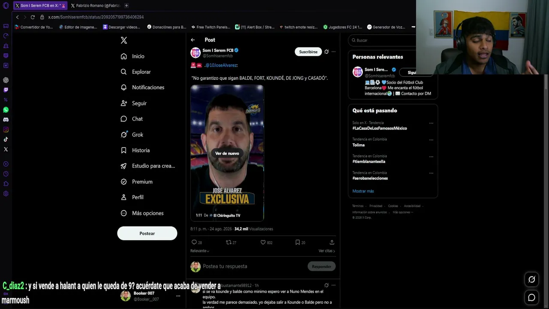Open Explorar in the X navigation
This screenshot has width=549, height=309.
point(136,72)
